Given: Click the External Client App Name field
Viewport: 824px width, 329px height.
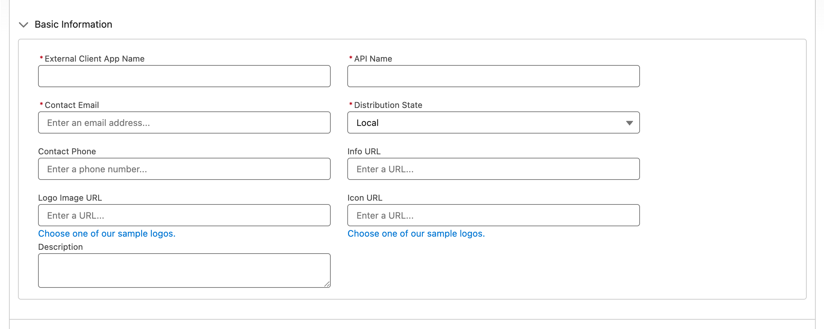Looking at the screenshot, I should (x=184, y=76).
